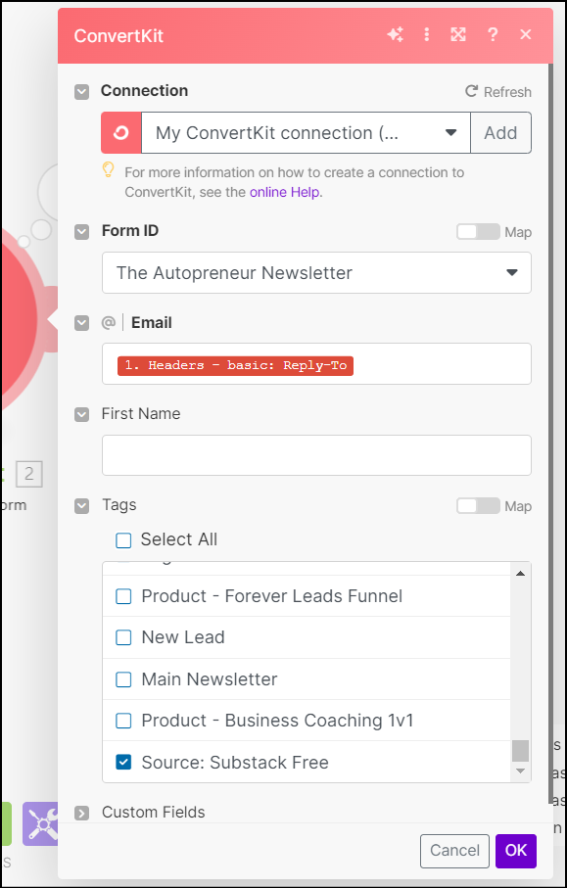Click the First Name input field
The height and width of the screenshot is (888, 567).
pyautogui.click(x=316, y=455)
